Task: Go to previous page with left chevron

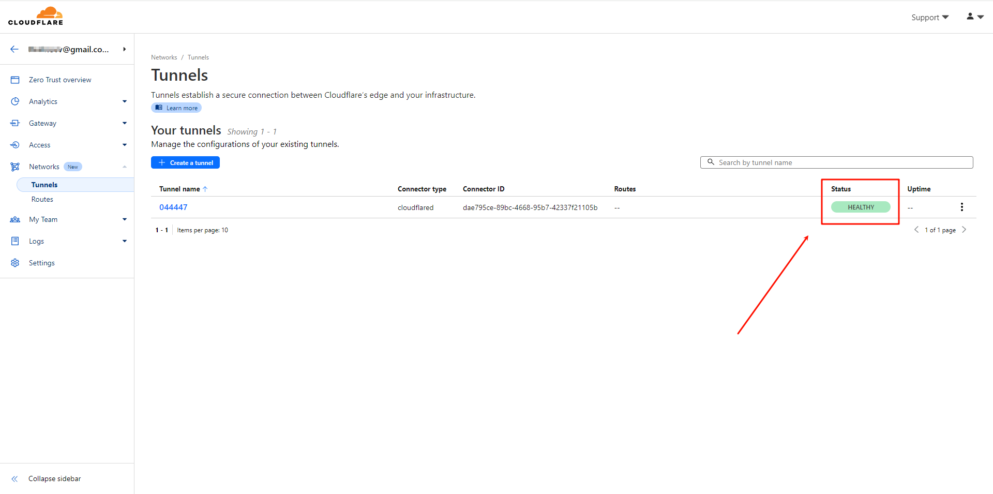Action: click(916, 230)
